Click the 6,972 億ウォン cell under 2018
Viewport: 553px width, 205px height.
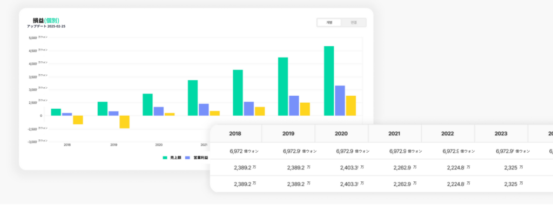click(x=244, y=151)
